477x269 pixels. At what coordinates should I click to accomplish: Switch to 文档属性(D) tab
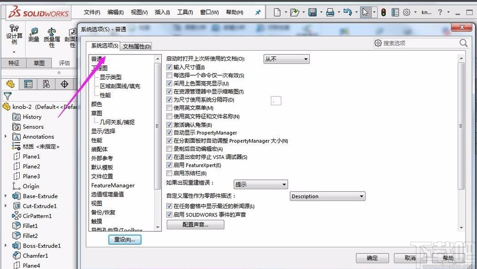click(137, 46)
